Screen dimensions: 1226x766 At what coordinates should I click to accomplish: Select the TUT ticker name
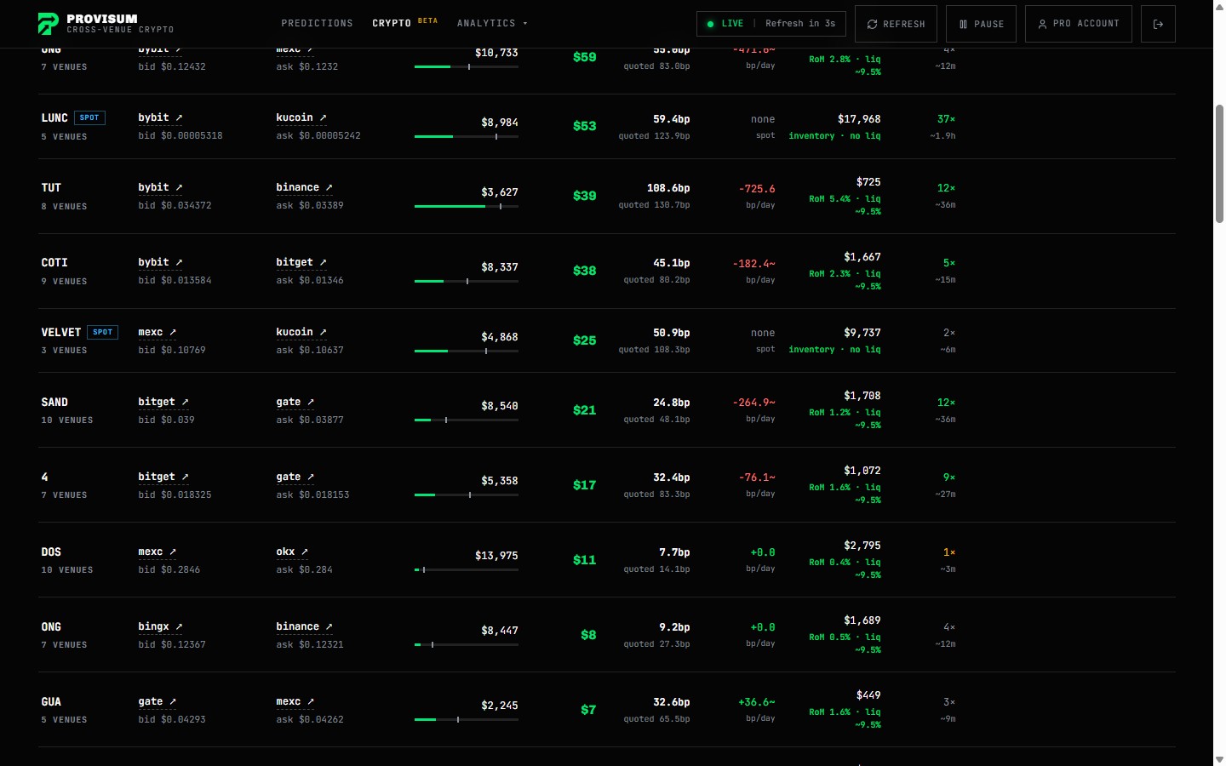(x=51, y=187)
